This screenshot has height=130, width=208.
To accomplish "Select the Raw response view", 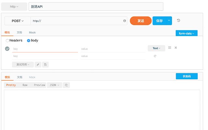I will coord(25,85).
